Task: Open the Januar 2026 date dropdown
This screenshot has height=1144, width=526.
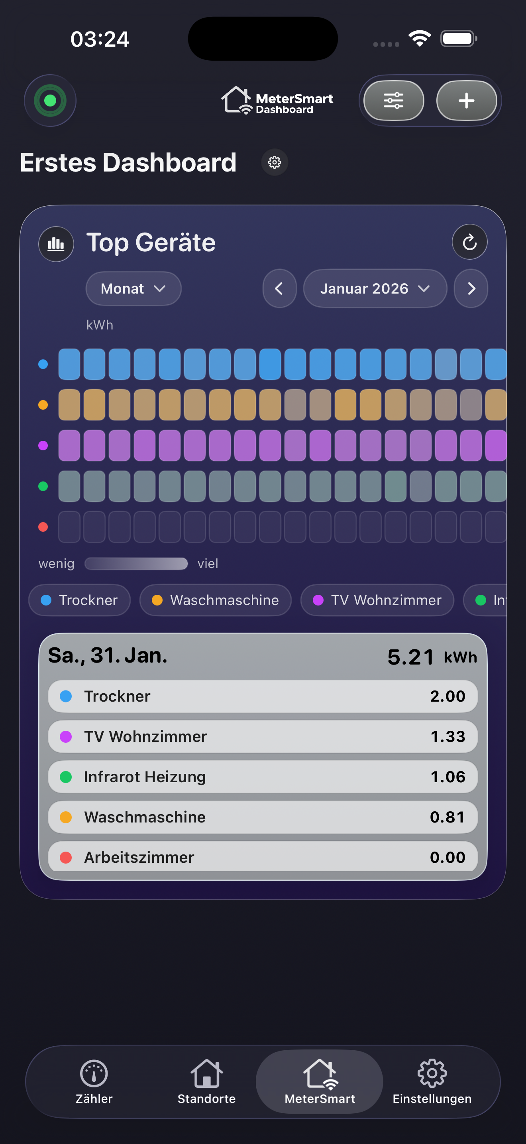Action: click(375, 289)
